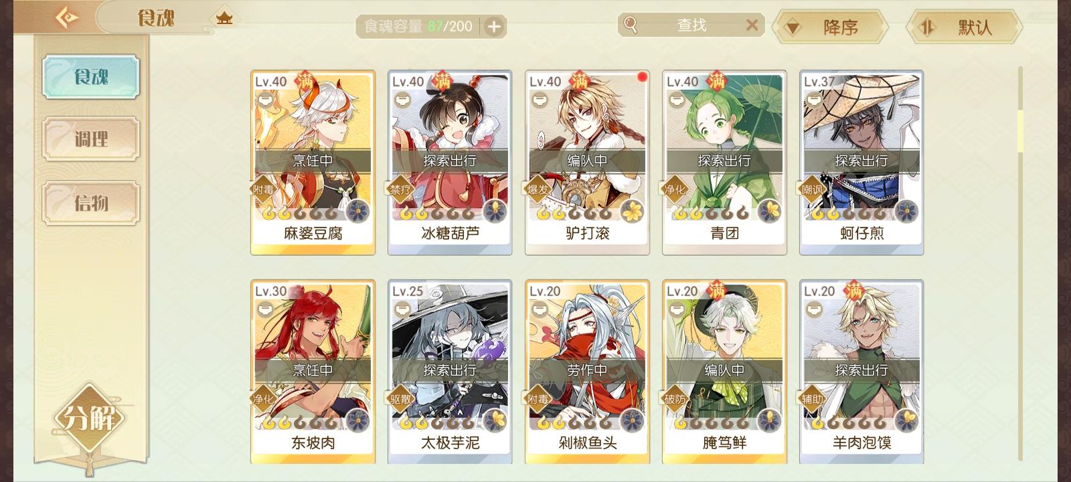Click the 辅助 badge on 羊肉泡馍 card
This screenshot has height=482, width=1071.
coord(813,399)
